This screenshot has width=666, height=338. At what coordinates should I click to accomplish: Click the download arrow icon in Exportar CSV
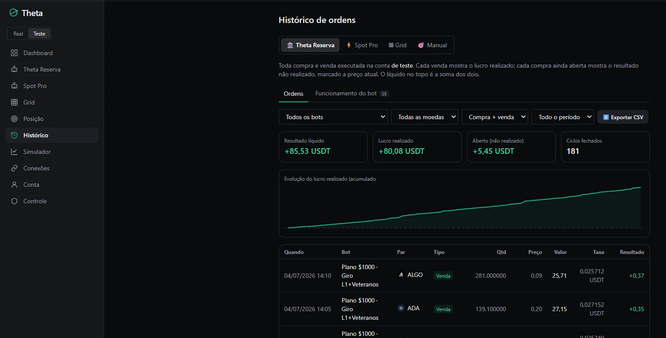pyautogui.click(x=606, y=117)
